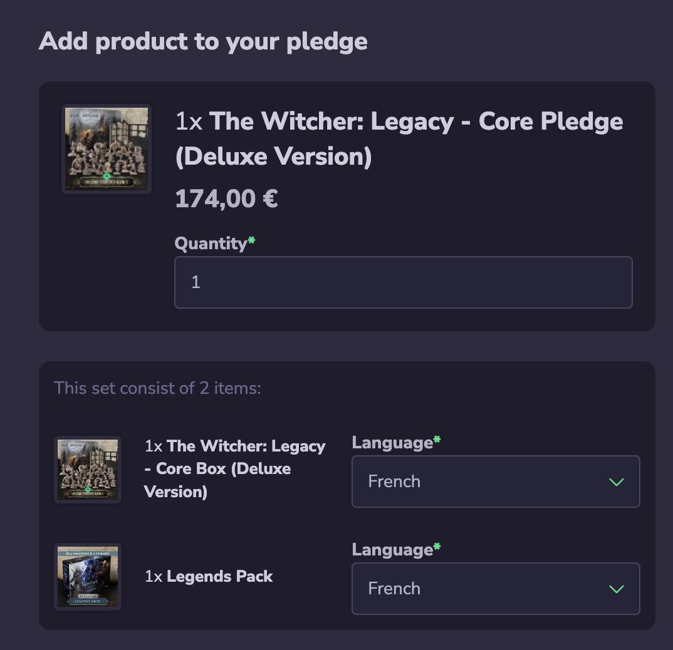Click the green asterisk next to Quantity
This screenshot has width=673, height=650.
pyautogui.click(x=251, y=241)
